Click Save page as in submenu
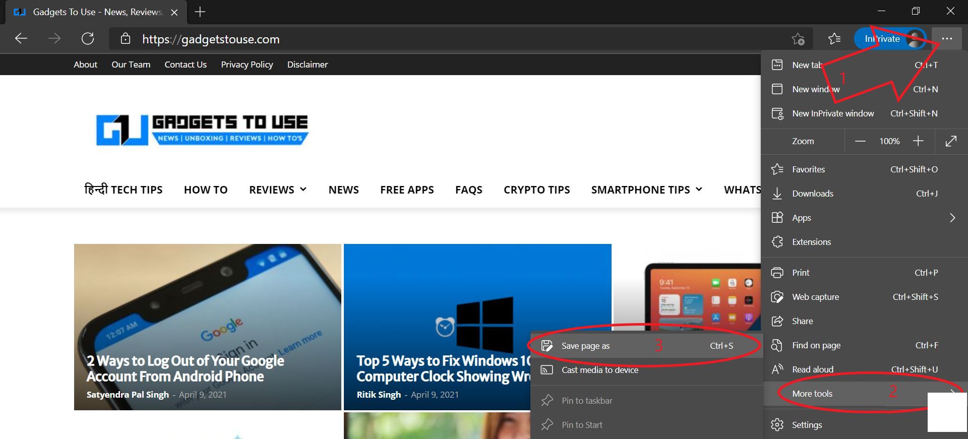This screenshot has width=968, height=439. 646,346
